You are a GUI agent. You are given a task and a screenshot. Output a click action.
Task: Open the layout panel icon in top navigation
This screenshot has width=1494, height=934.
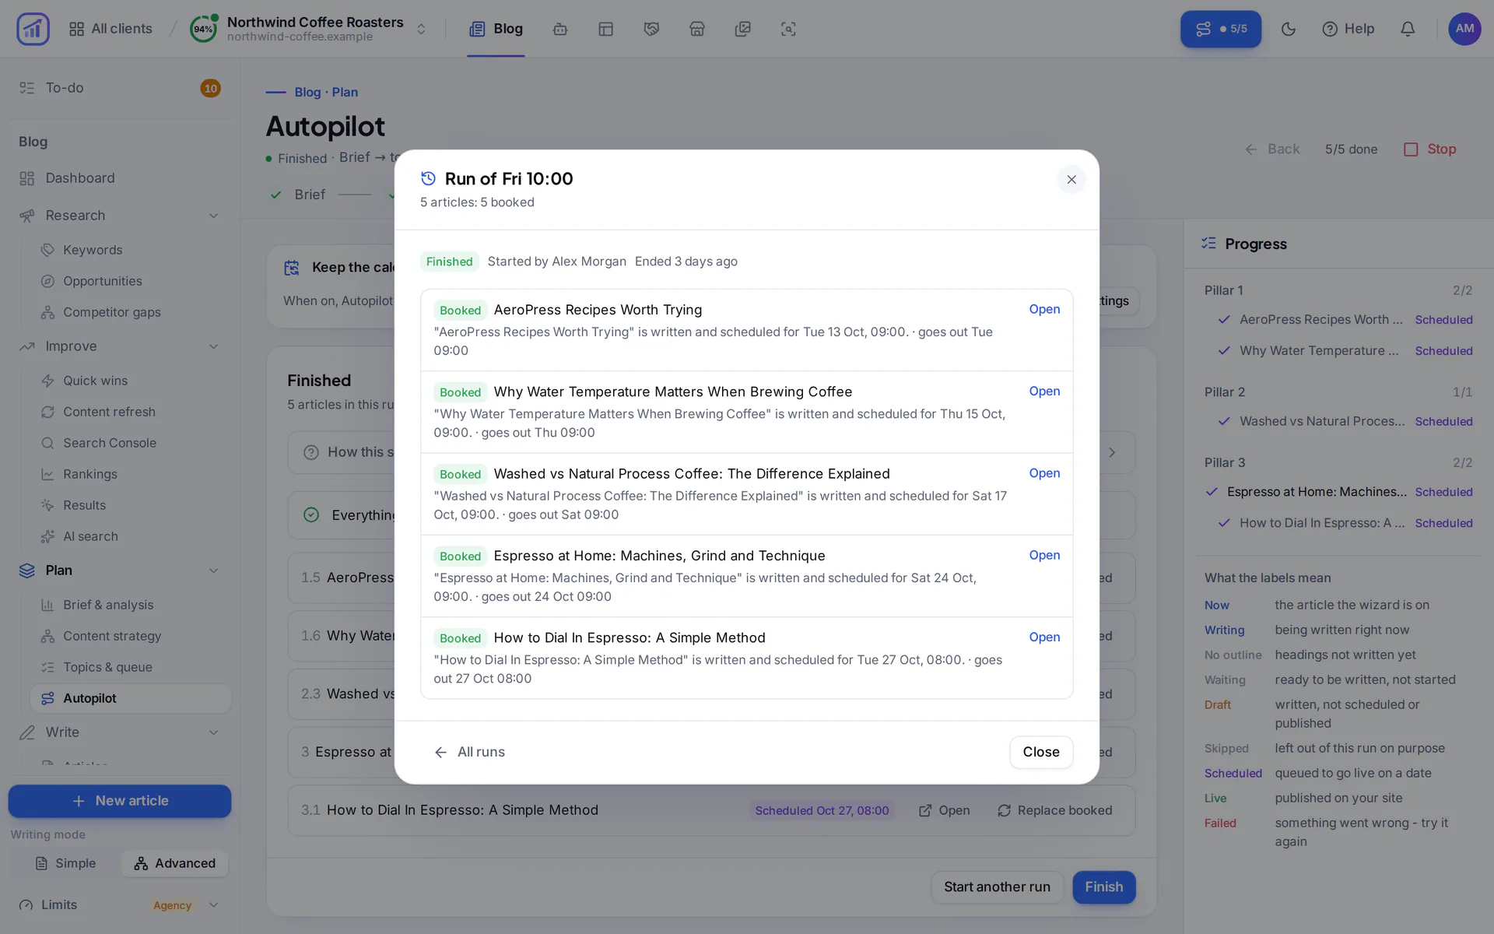pos(606,29)
